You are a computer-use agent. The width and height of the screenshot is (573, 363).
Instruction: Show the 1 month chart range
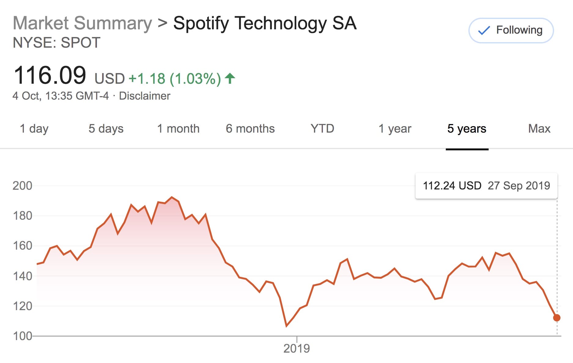(178, 129)
